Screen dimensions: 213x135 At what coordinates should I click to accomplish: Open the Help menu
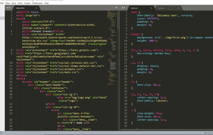(x=47, y=3)
